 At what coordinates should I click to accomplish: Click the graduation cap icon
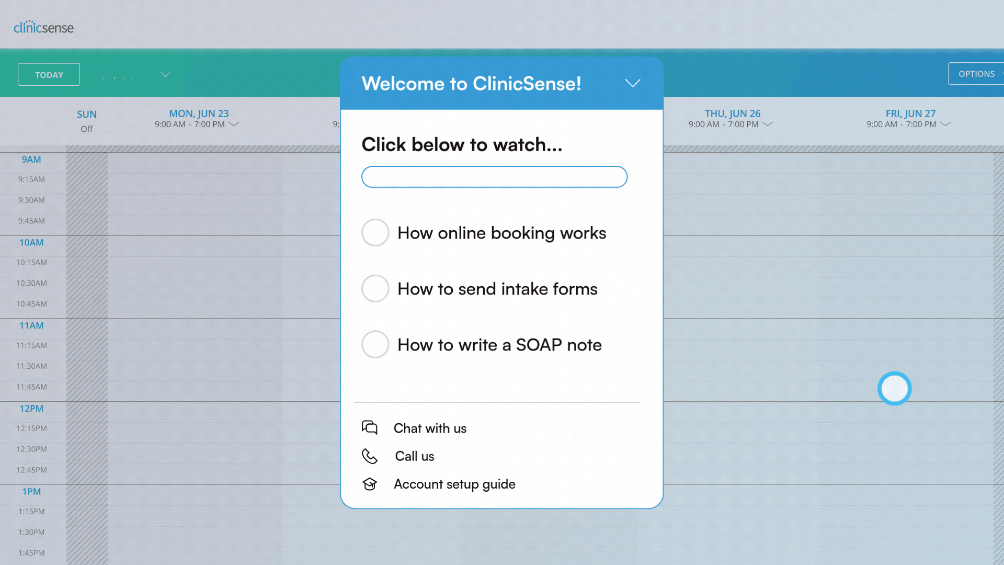tap(370, 484)
